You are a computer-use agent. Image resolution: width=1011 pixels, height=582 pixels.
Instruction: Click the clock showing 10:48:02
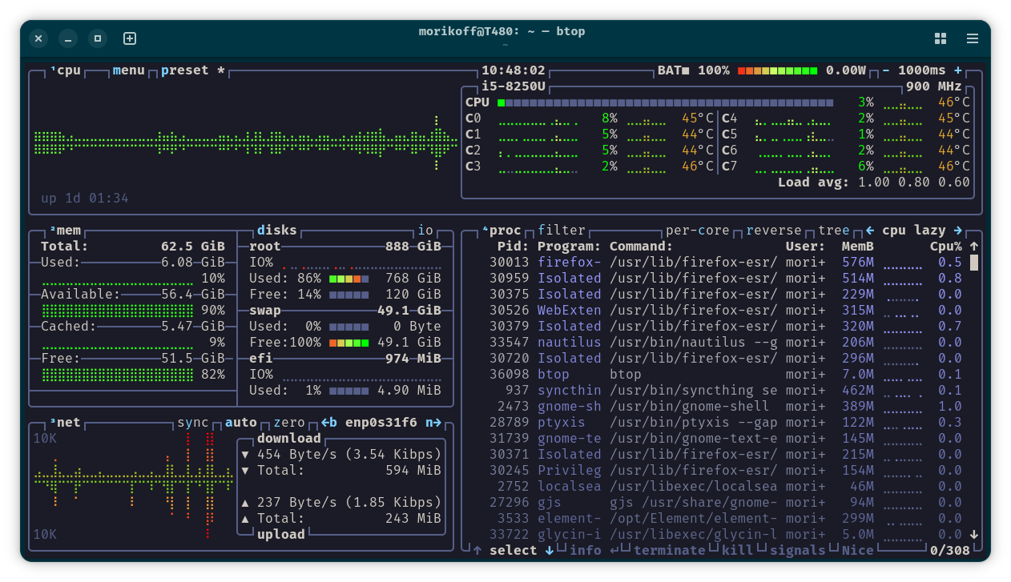[x=514, y=70]
